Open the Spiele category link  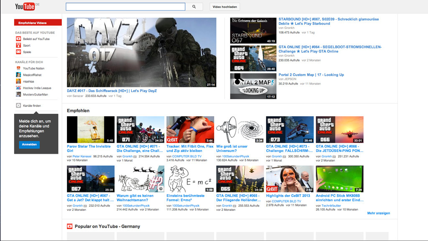point(27,52)
